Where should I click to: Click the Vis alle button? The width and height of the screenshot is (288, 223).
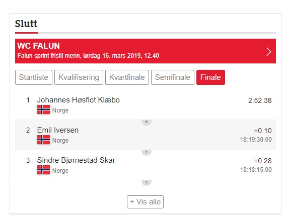[145, 202]
